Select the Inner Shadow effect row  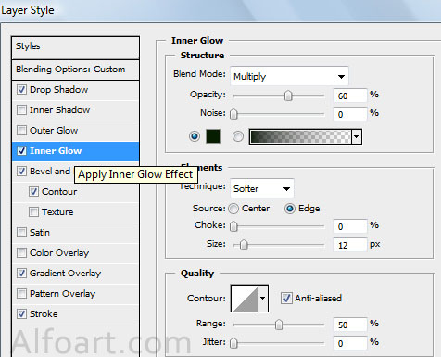[x=75, y=110]
